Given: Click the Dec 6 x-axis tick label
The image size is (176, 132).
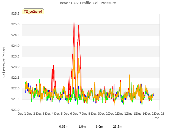Looking at the screenshot, I should 68,114.
